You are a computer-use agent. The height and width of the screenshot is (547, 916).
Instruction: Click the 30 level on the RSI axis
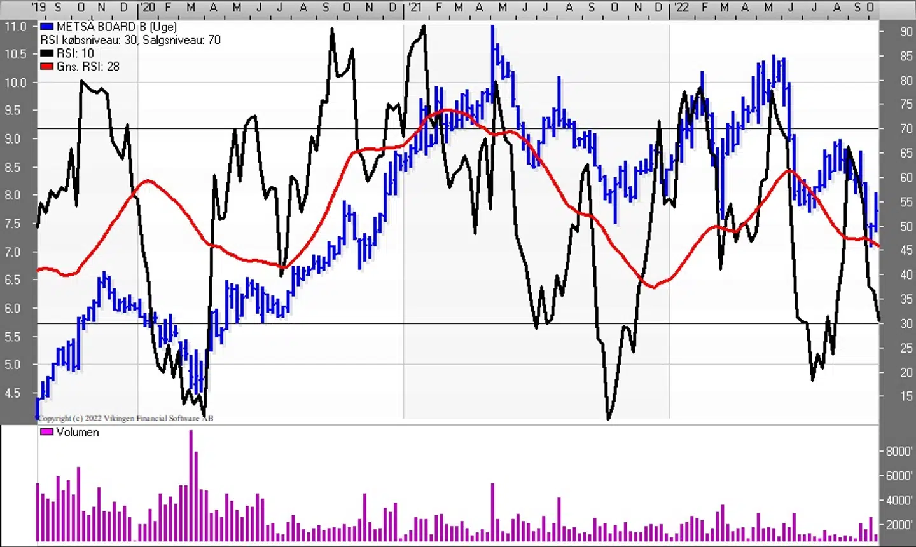click(906, 323)
